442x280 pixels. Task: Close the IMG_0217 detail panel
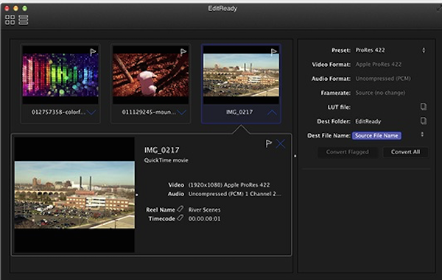pos(281,143)
